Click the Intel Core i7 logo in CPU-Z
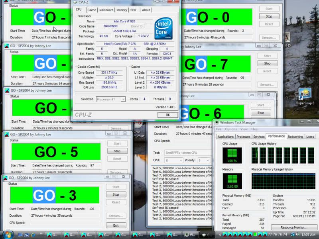Viewport: 319px width, 239px height. click(x=163, y=28)
